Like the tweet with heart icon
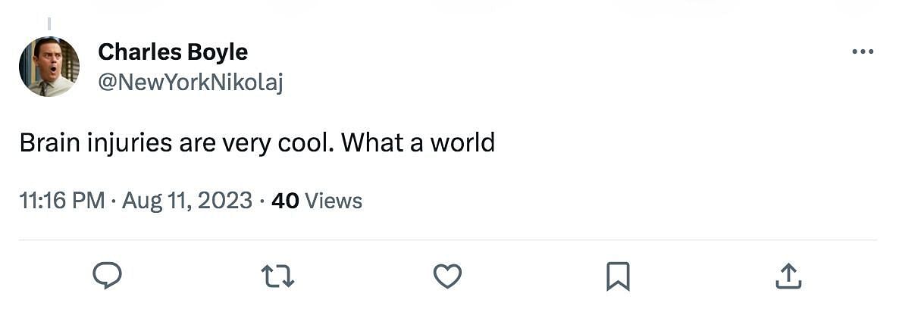Viewport: 899px width, 309px height. [x=447, y=276]
